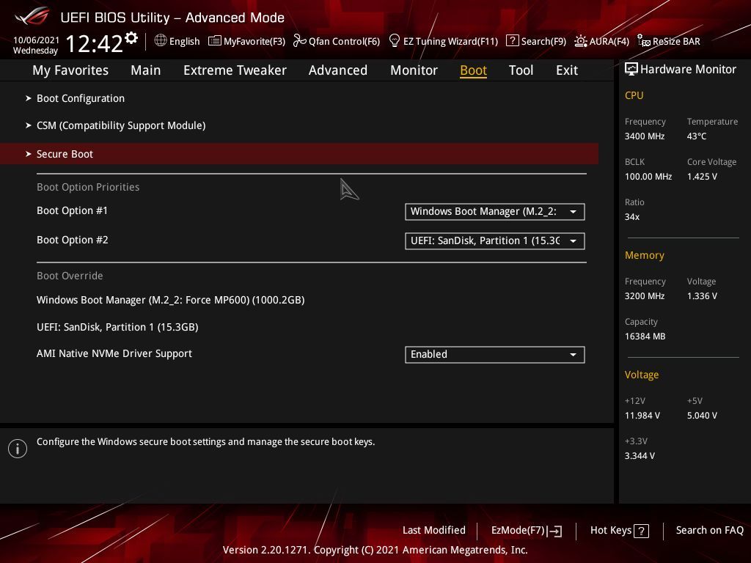751x563 pixels.
Task: Open the Boot Option #2 dropdown
Action: tap(495, 240)
